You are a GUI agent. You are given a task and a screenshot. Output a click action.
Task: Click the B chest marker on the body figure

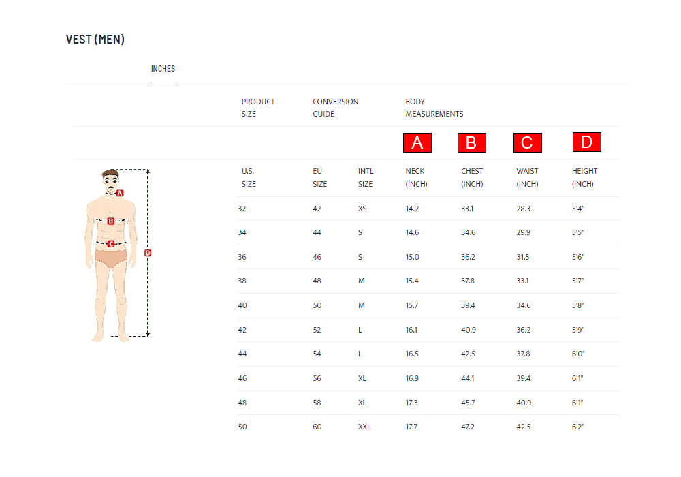coord(111,221)
